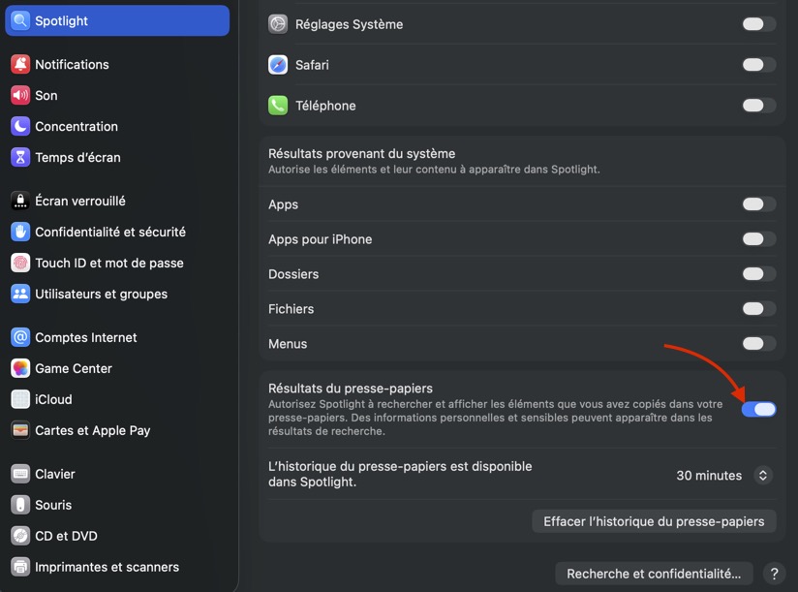798x592 pixels.
Task: Click the Safari compass icon
Action: [x=279, y=65]
